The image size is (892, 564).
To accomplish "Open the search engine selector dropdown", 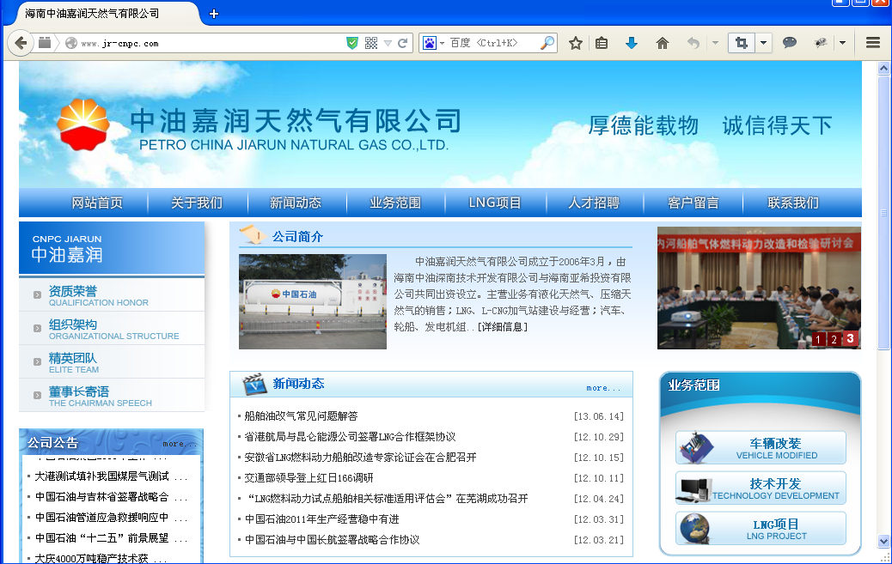I will pyautogui.click(x=442, y=43).
